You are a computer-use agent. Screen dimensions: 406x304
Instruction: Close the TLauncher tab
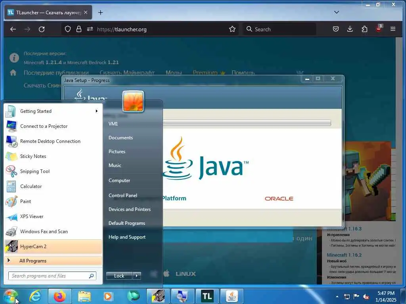tap(86, 12)
